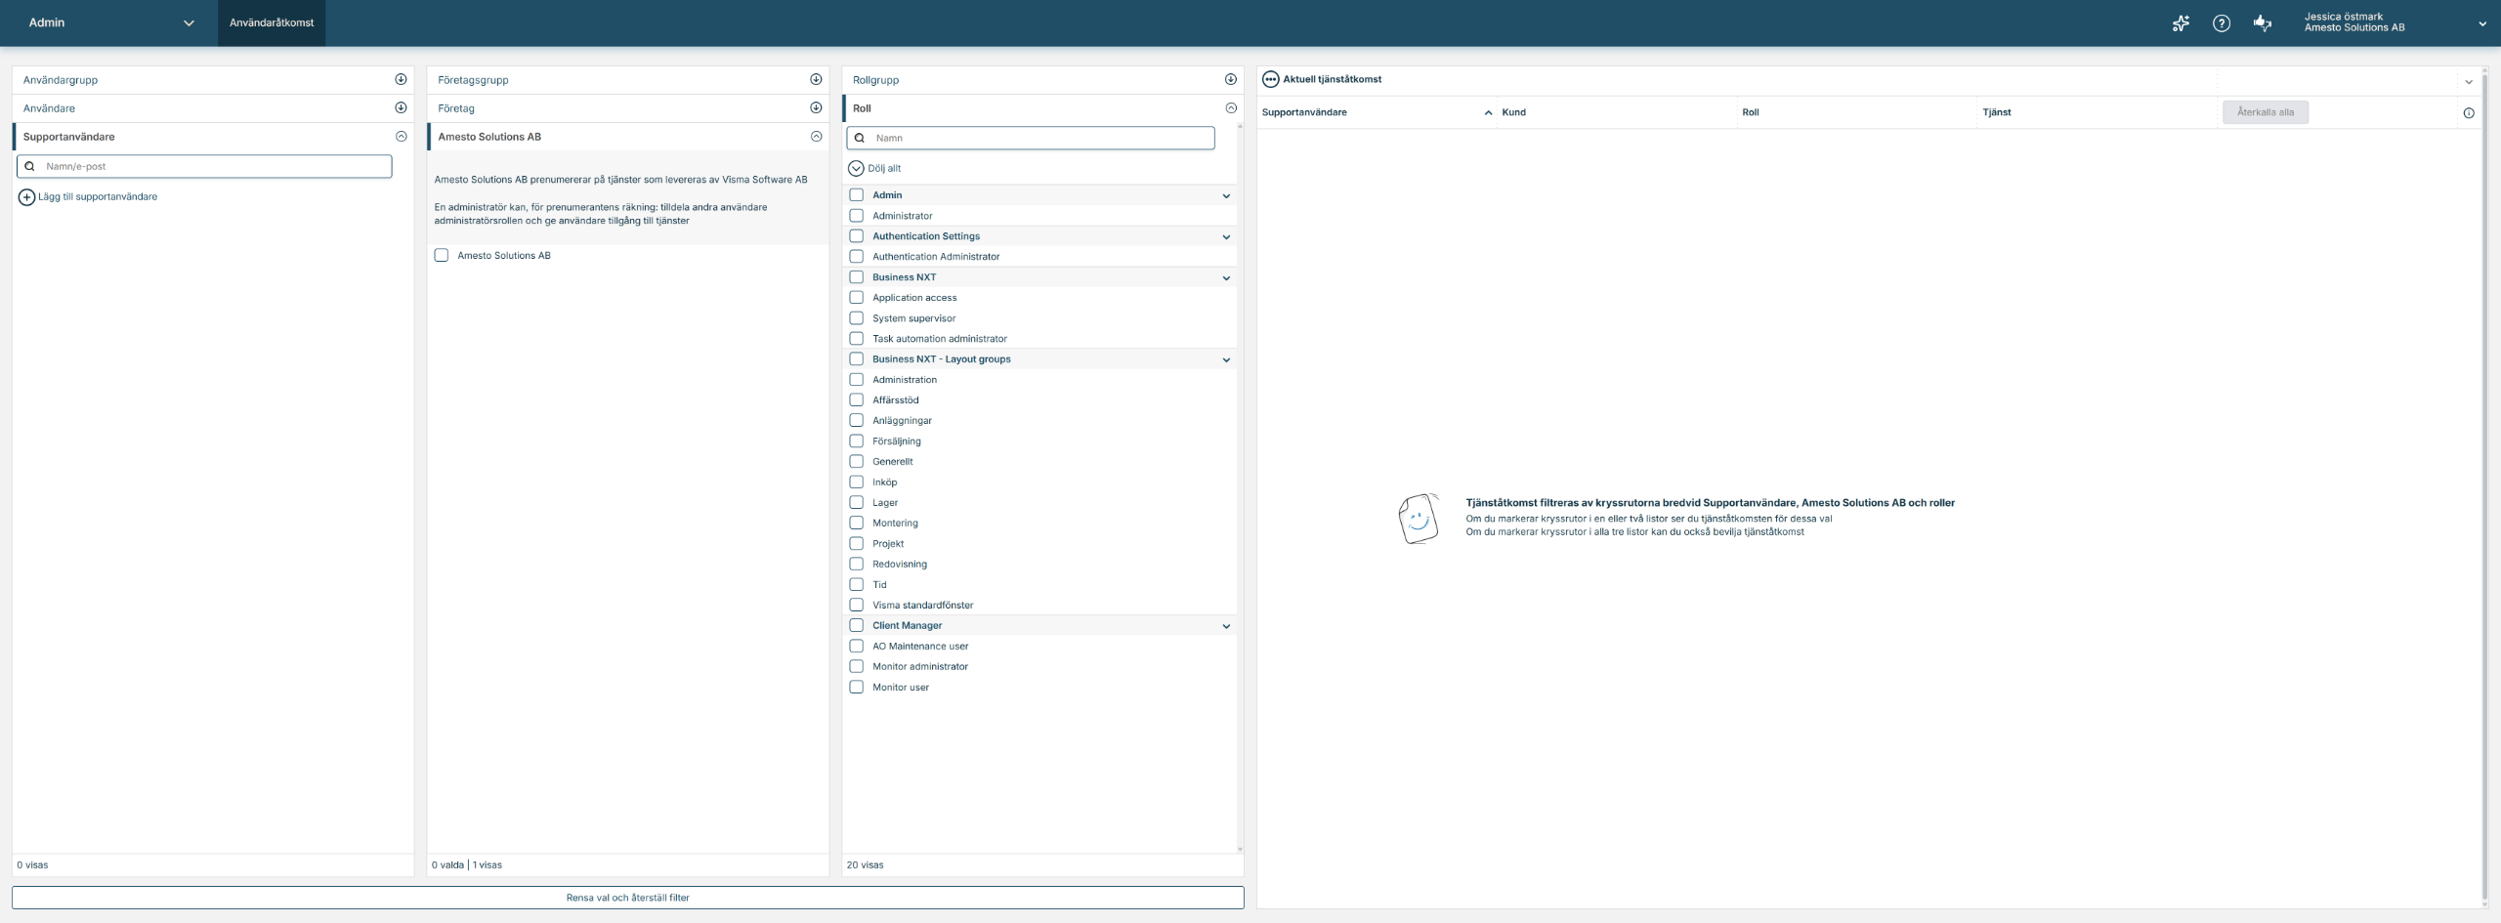Collapse the Admin role group chevron
Image resolution: width=2501 pixels, height=923 pixels.
click(1226, 196)
